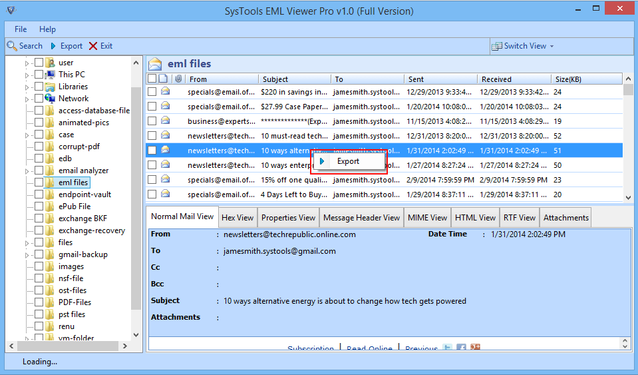Tick the access-database-file folder checkbox
638x375 pixels.
point(39,111)
